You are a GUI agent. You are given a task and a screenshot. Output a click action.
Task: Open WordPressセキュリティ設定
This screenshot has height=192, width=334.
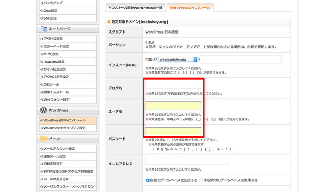coord(64,128)
